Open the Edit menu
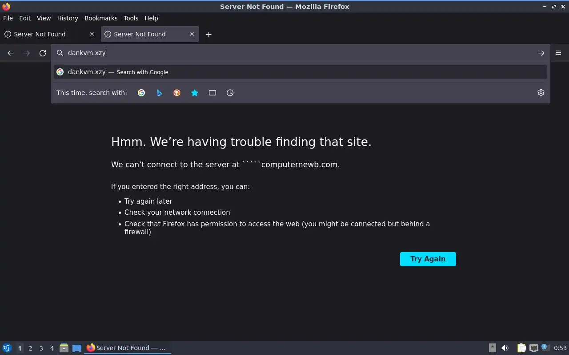 (x=25, y=18)
